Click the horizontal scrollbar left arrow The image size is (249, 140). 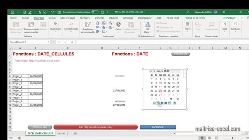[x=175, y=134]
